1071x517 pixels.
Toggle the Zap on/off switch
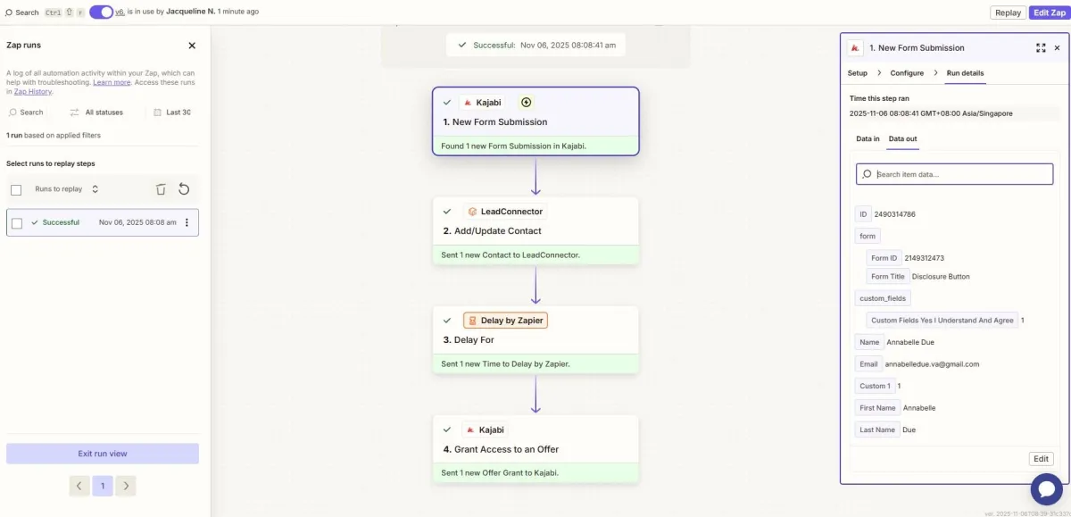(101, 12)
